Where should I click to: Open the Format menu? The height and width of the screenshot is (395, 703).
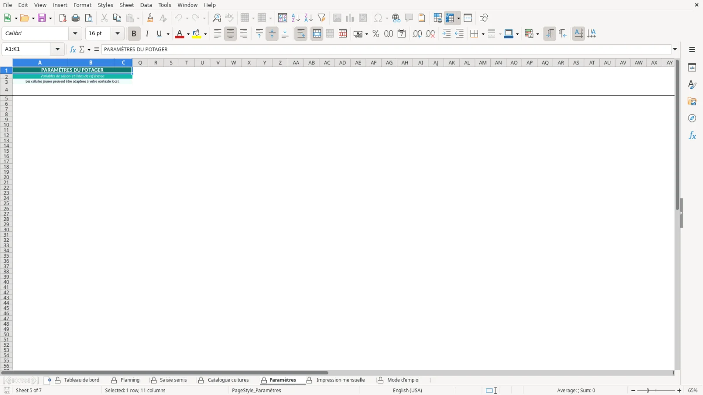(x=83, y=5)
